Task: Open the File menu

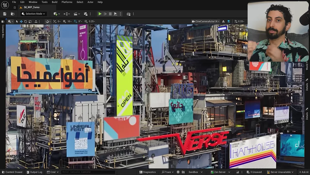Action: tap(14, 2)
